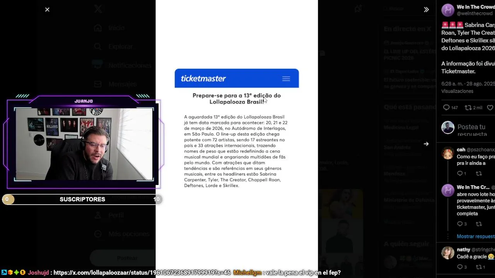Reply to cah's comment
Viewport: 495px width, 278px height.
tap(461, 174)
